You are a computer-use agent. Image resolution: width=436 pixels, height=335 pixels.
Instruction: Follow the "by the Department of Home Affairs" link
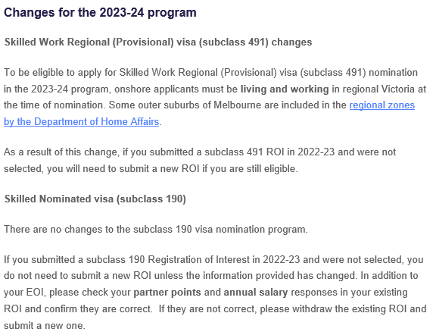tap(81, 122)
